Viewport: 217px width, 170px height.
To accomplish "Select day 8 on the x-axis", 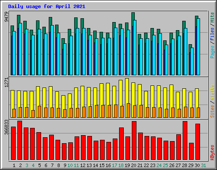I will (58, 165).
